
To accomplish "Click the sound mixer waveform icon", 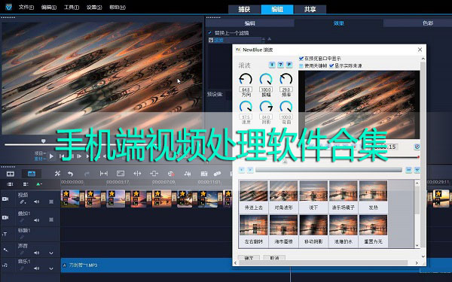I will point(188,174).
